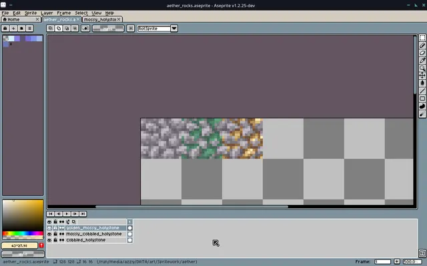Click the background Mask color button

click(x=23, y=254)
